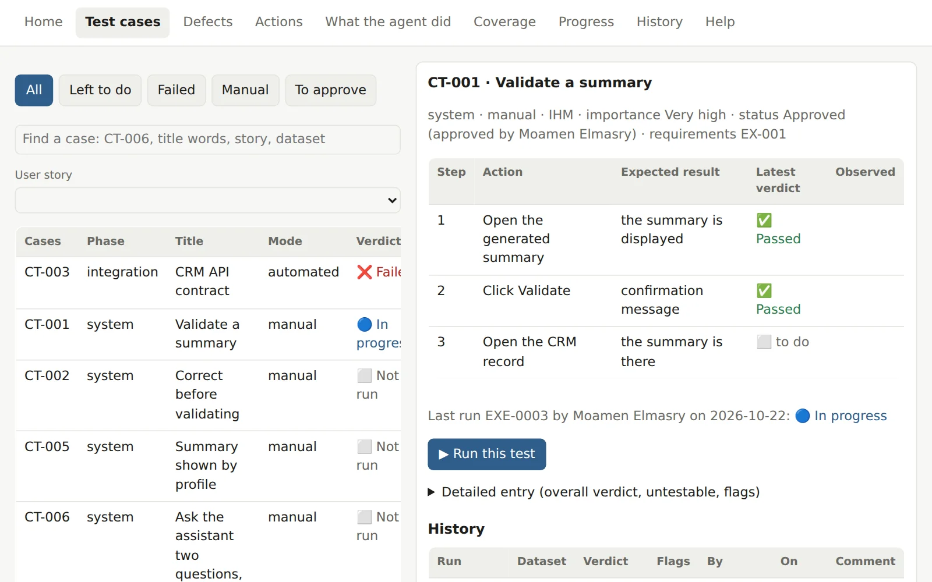
Task: Open What the agent did tab
Action: [x=388, y=22]
